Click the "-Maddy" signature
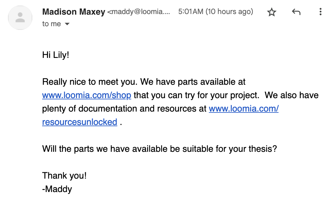 pos(57,189)
